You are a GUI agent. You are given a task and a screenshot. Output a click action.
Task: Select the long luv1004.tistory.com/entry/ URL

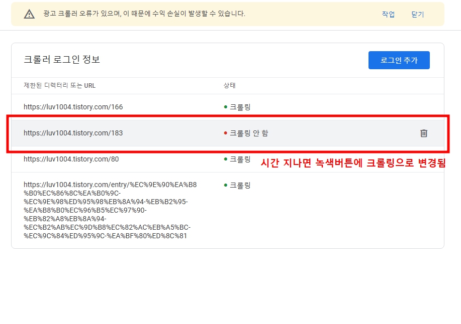(x=110, y=210)
